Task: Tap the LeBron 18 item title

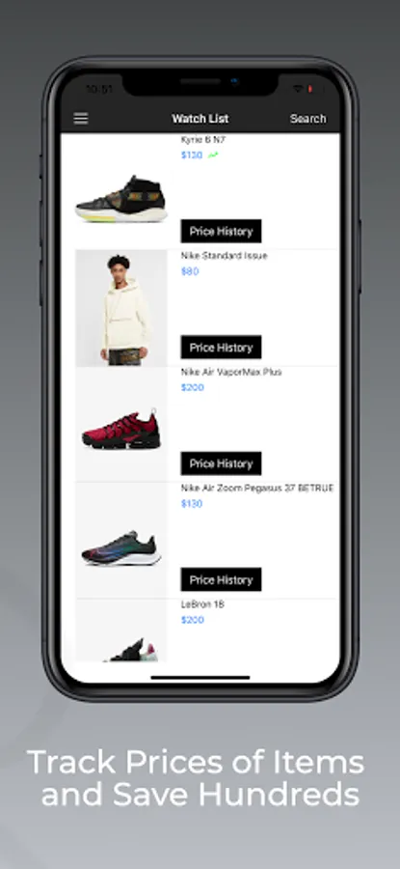Action: point(202,604)
